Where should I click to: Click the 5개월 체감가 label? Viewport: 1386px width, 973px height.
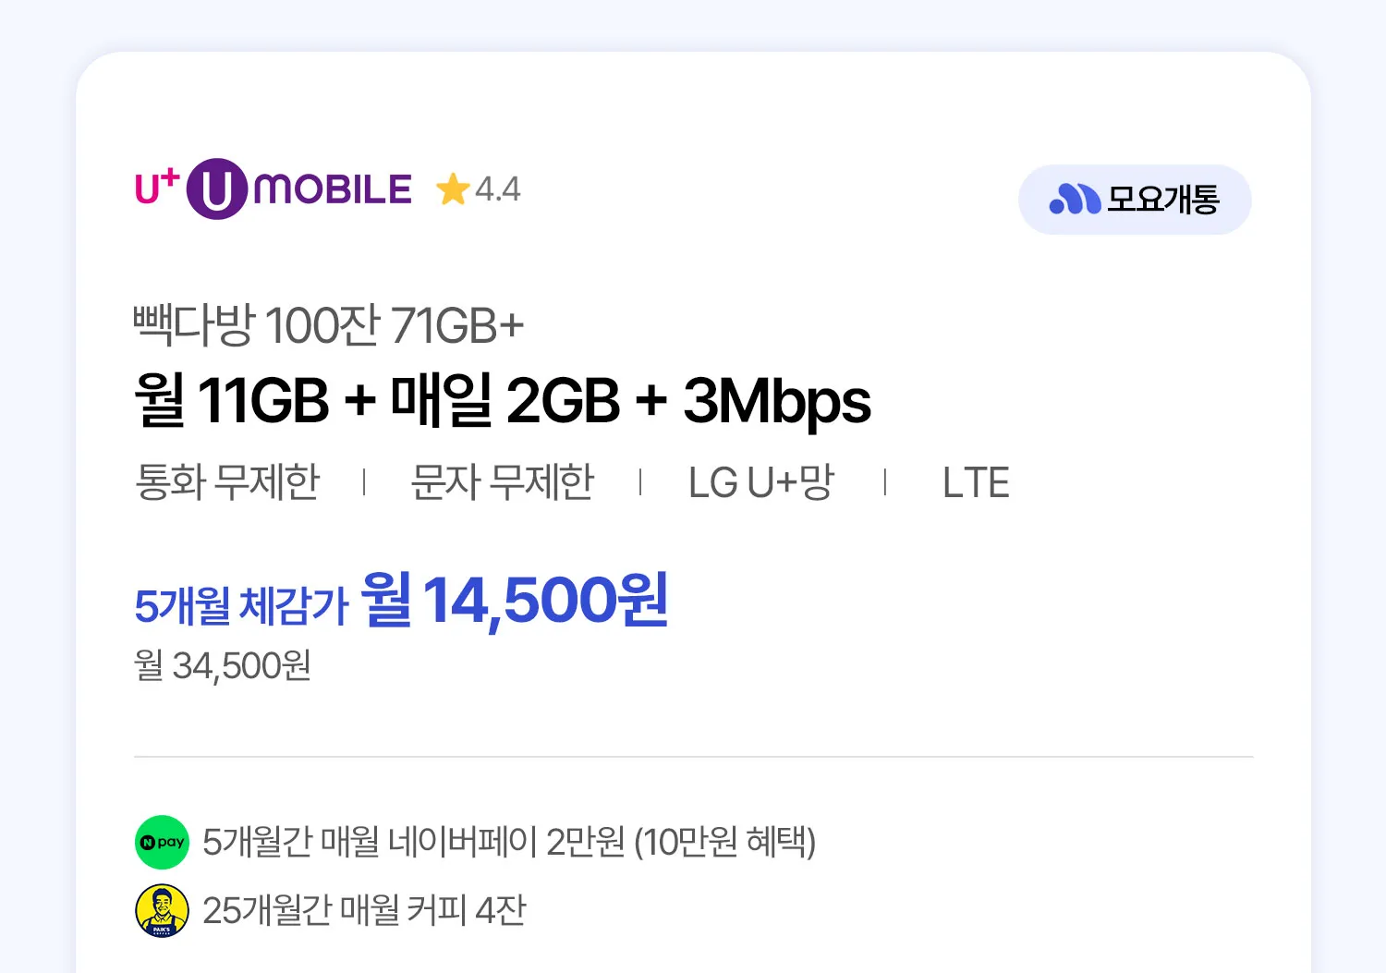pyautogui.click(x=241, y=606)
